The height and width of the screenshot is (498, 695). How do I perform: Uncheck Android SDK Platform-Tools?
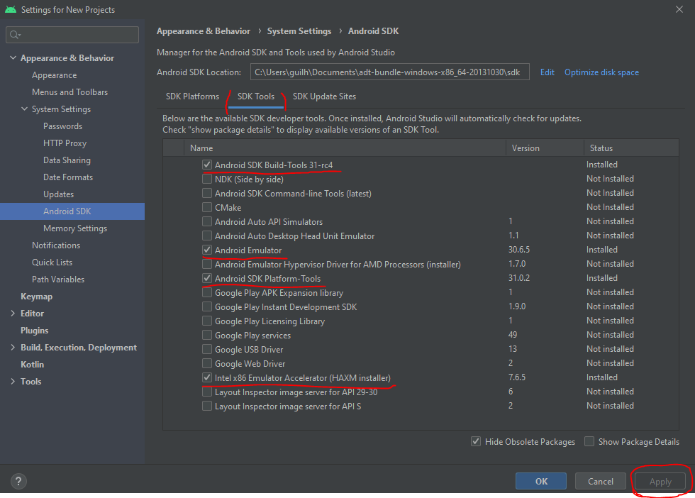(x=207, y=279)
